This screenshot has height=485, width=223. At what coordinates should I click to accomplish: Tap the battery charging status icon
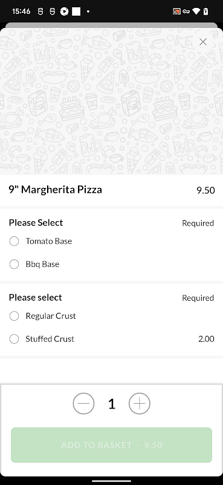tap(206, 12)
